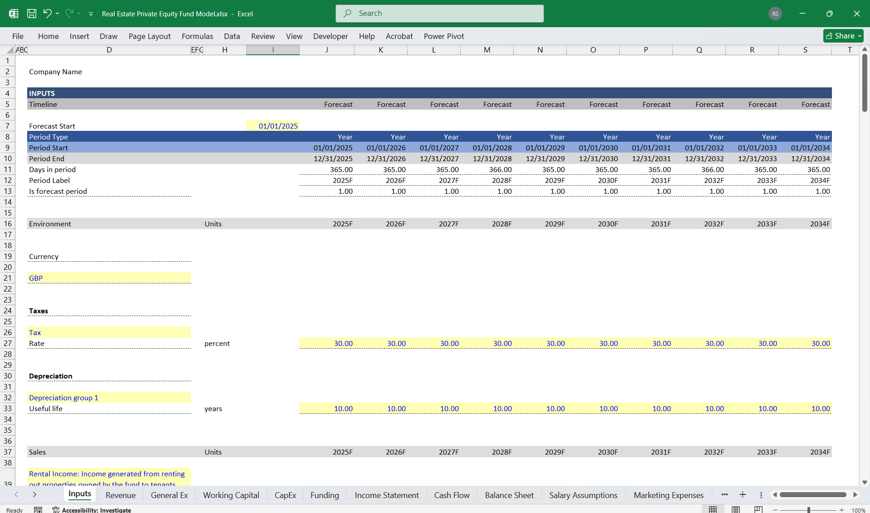Click the Excel app icon in title bar
This screenshot has height=513, width=870.
click(x=14, y=14)
